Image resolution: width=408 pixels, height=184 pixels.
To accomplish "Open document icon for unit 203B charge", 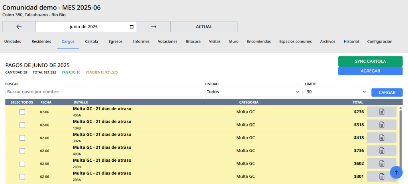I will (381, 163).
